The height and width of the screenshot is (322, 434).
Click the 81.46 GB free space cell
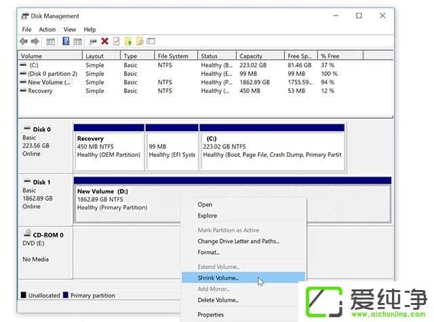tap(300, 65)
